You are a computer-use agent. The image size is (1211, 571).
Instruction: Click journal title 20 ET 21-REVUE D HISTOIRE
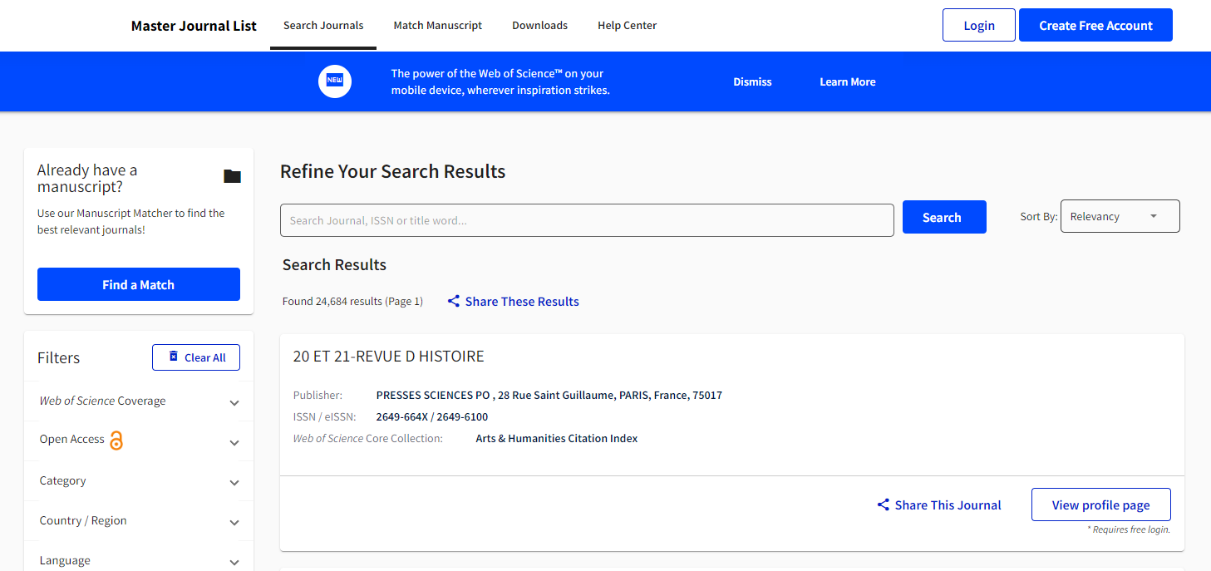coord(388,357)
